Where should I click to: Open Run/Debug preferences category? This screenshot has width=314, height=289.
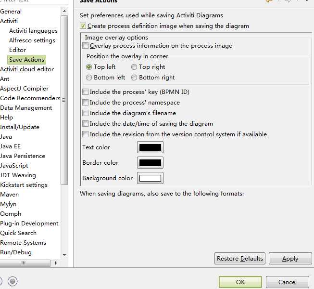(x=16, y=252)
